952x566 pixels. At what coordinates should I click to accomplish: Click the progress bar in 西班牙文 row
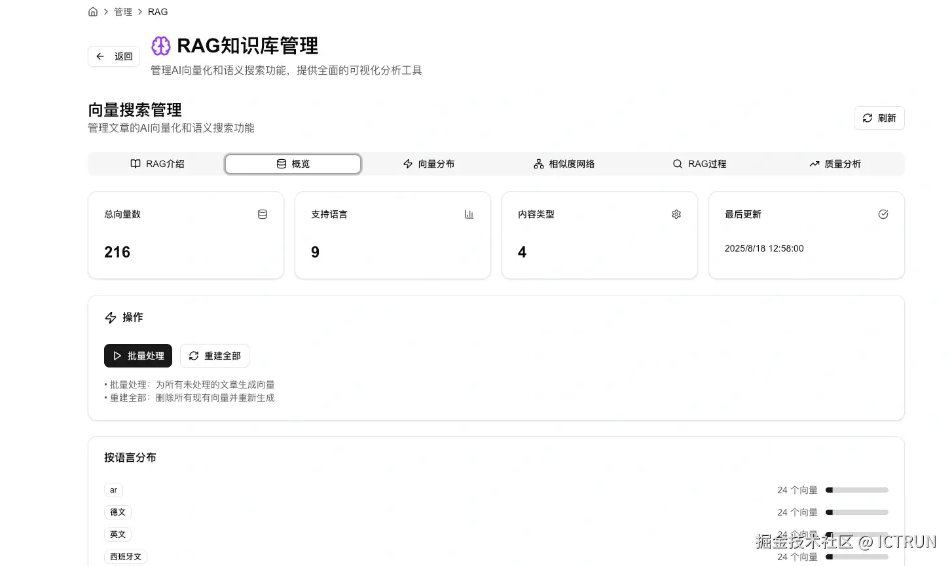pos(857,557)
